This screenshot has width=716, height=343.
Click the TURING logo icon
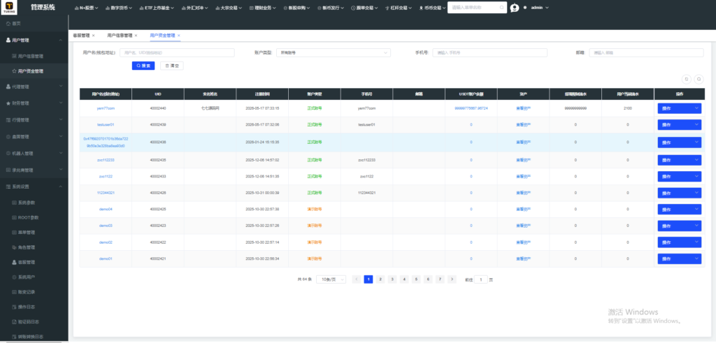pos(9,7)
